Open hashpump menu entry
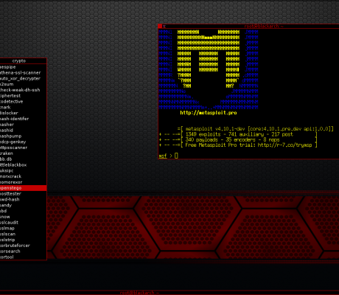Viewport: 339px width, 295px height. point(23,136)
